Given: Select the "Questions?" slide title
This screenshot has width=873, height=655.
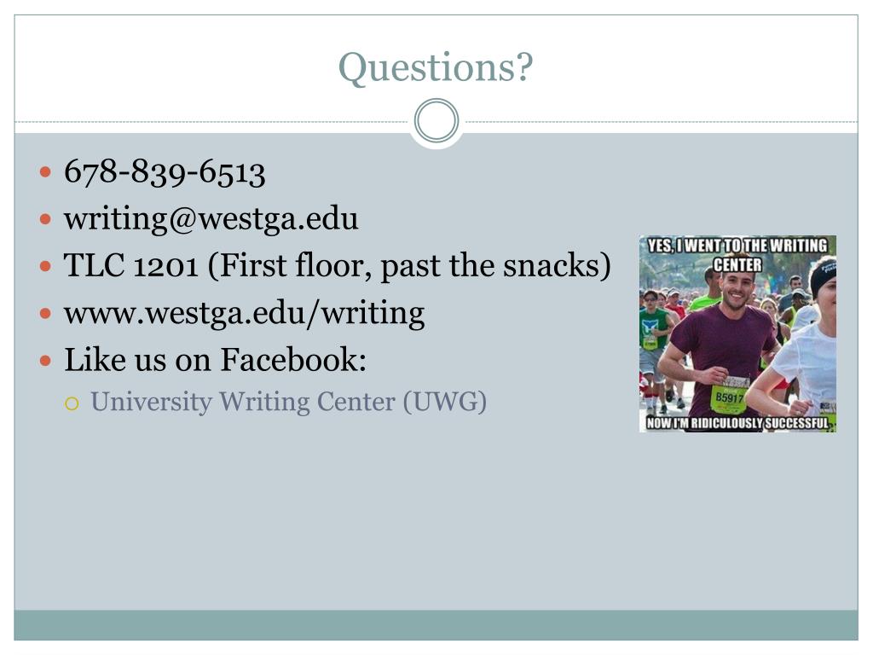Looking at the screenshot, I should (x=436, y=67).
